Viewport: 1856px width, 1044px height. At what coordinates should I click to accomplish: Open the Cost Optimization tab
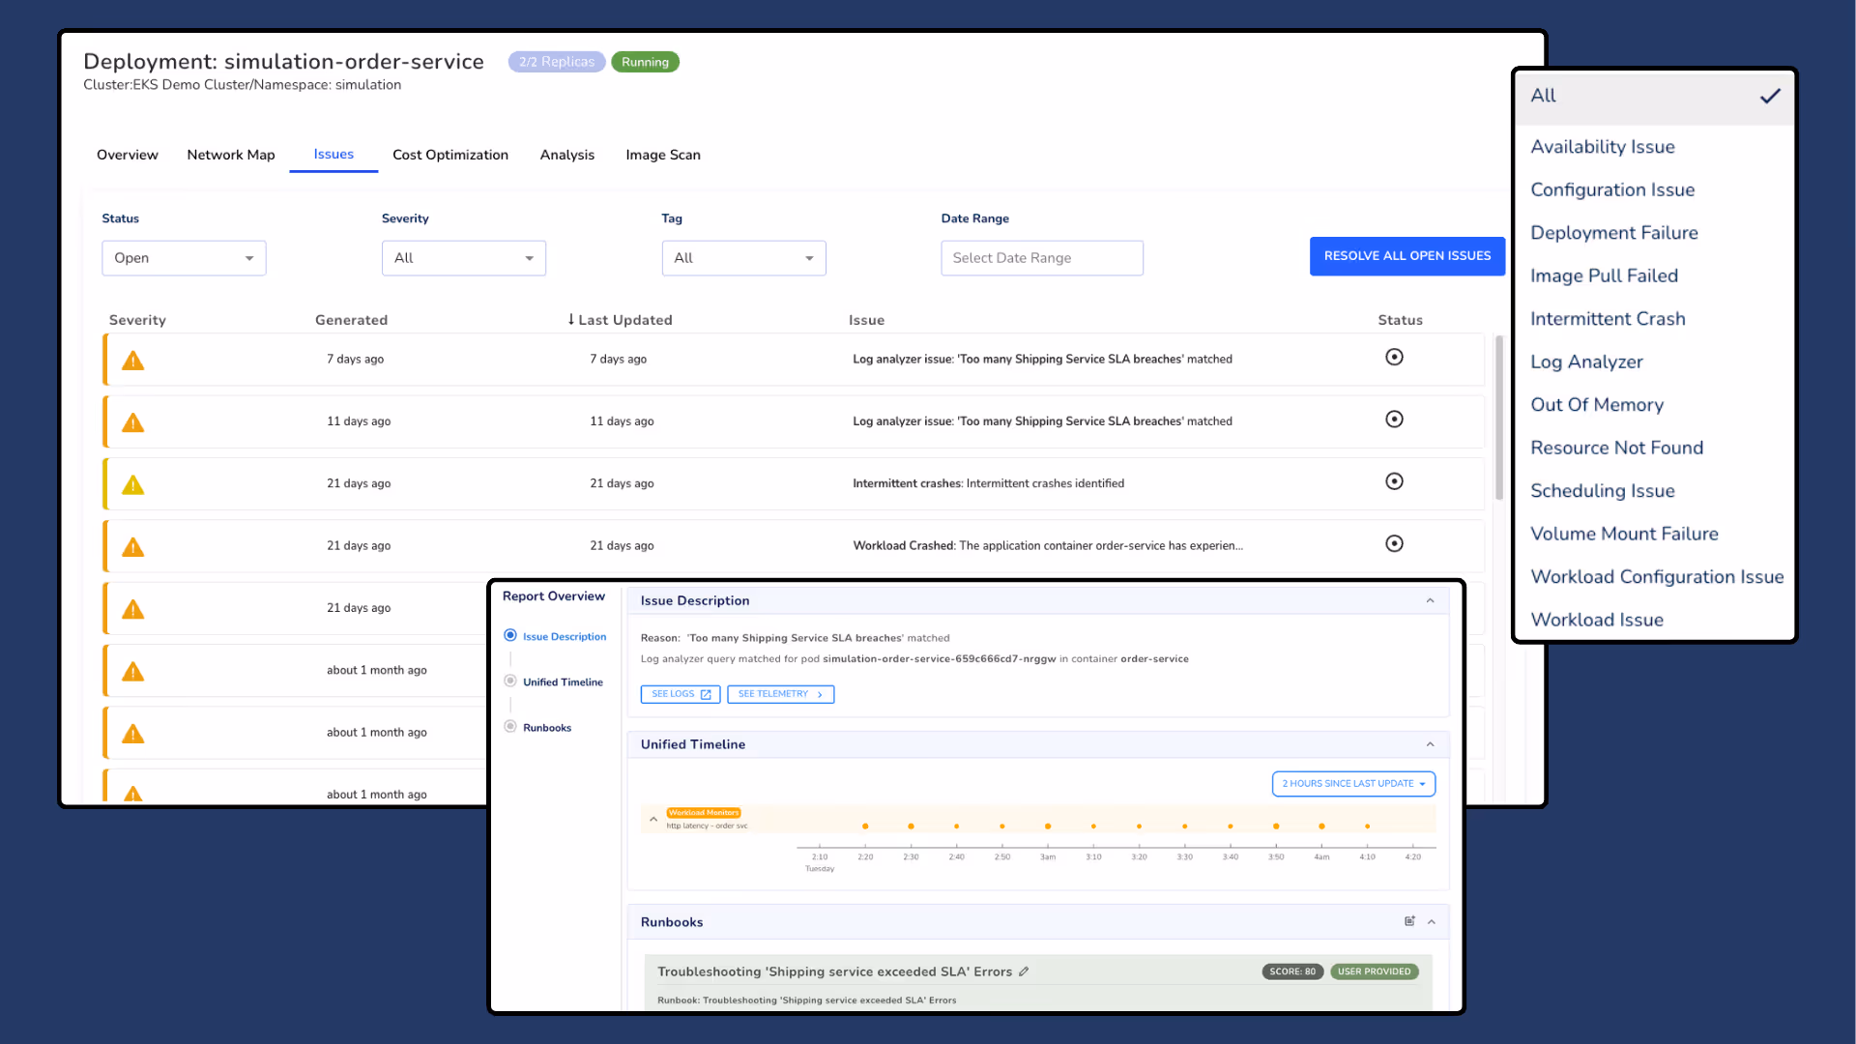pyautogui.click(x=450, y=155)
